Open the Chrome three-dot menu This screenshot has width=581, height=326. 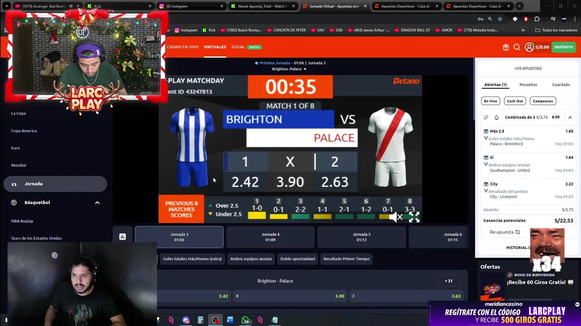[x=575, y=19]
